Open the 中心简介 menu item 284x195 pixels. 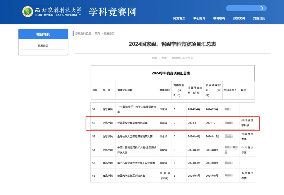click(x=199, y=18)
